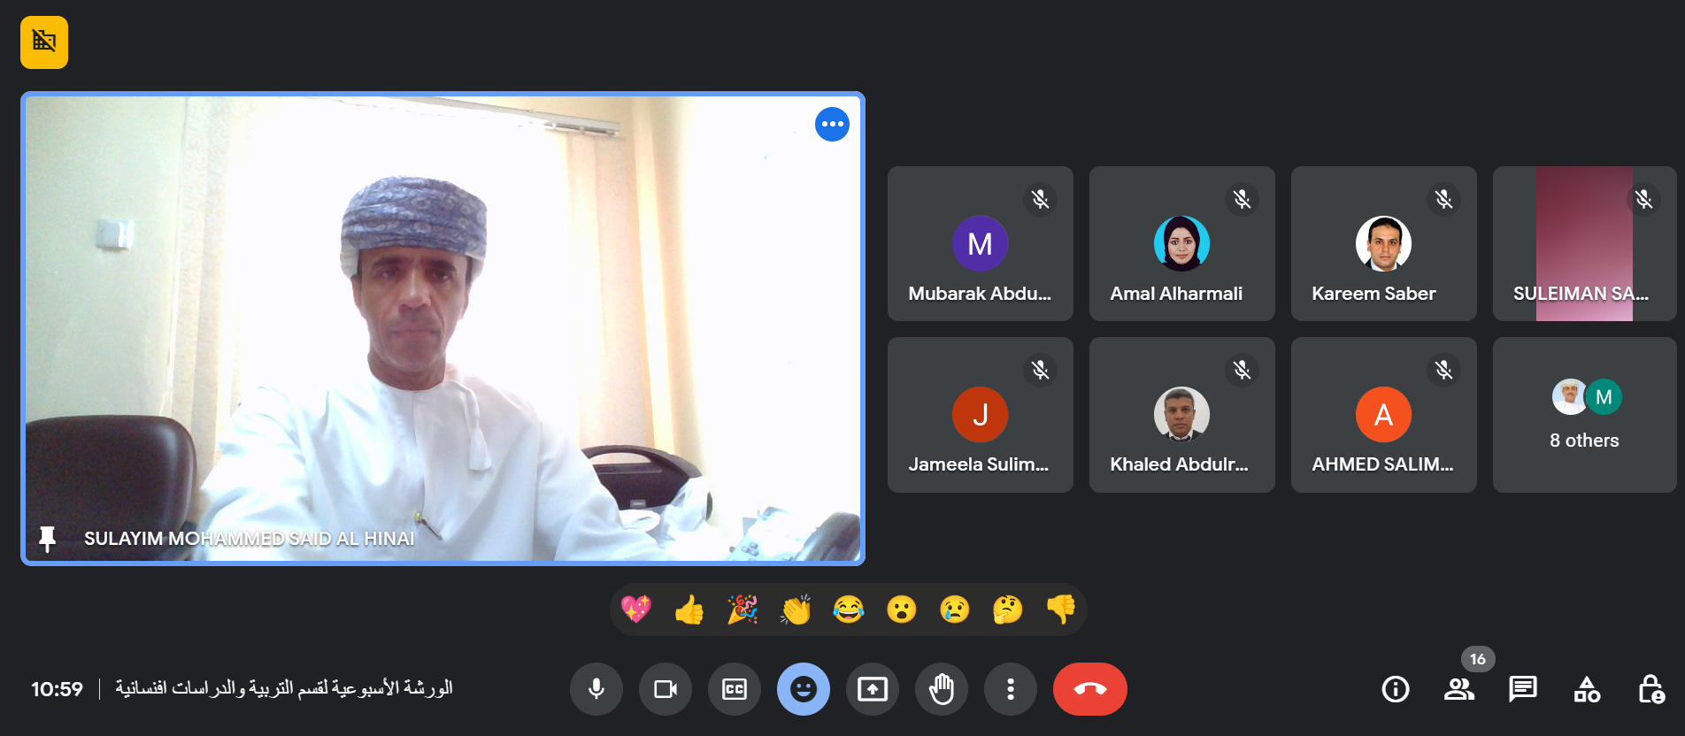This screenshot has width=1685, height=736.
Task: Open host controls lock icon
Action: pyautogui.click(x=1650, y=689)
